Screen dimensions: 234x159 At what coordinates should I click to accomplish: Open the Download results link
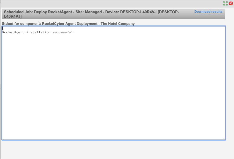[208, 12]
